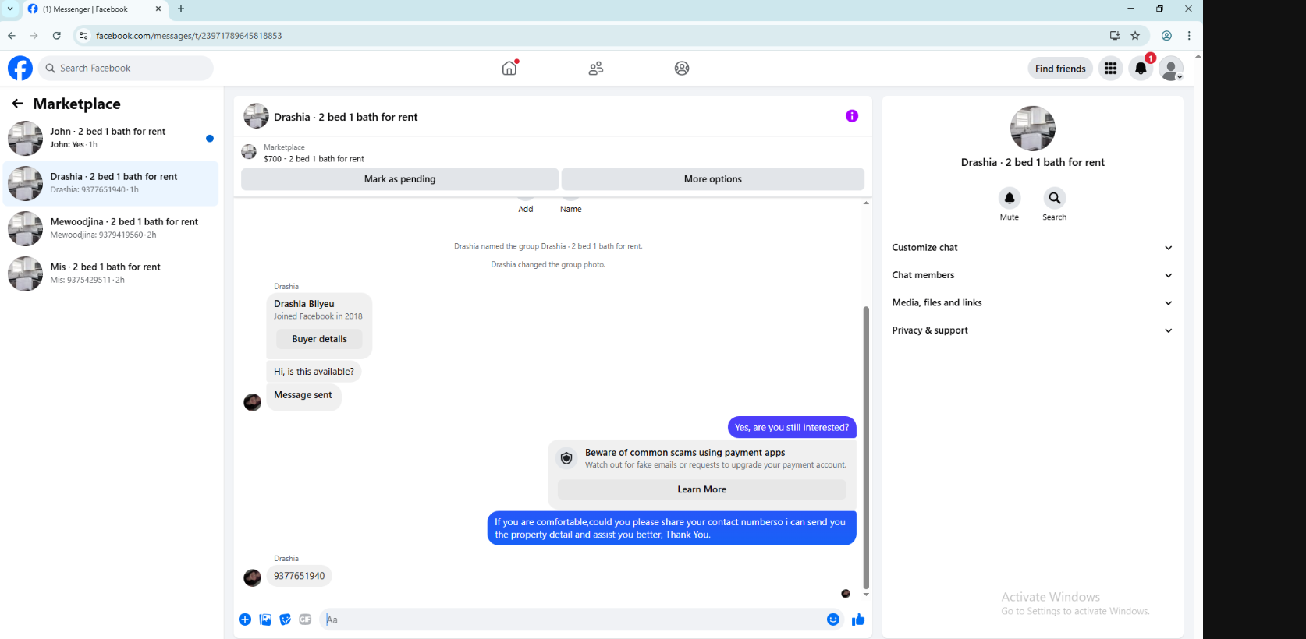This screenshot has height=639, width=1306.
Task: Open a new browser tab
Action: click(181, 9)
